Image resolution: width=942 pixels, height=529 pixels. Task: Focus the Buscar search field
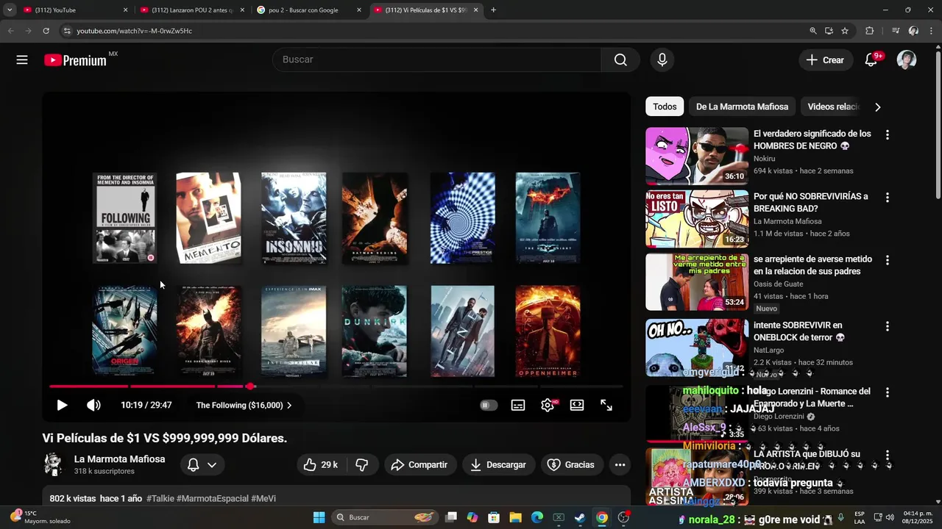[437, 60]
